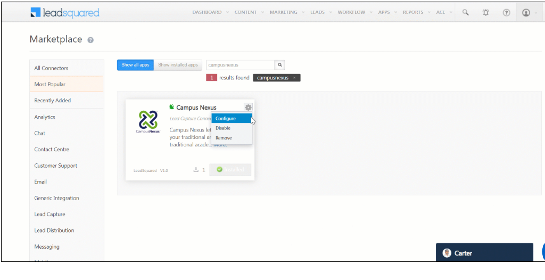
Task: Select Customer Support category
Action: (67, 166)
